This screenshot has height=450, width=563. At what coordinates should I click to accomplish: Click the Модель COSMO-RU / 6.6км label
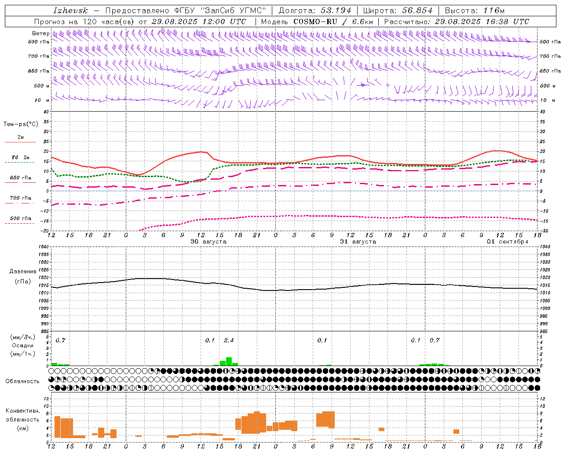317,22
